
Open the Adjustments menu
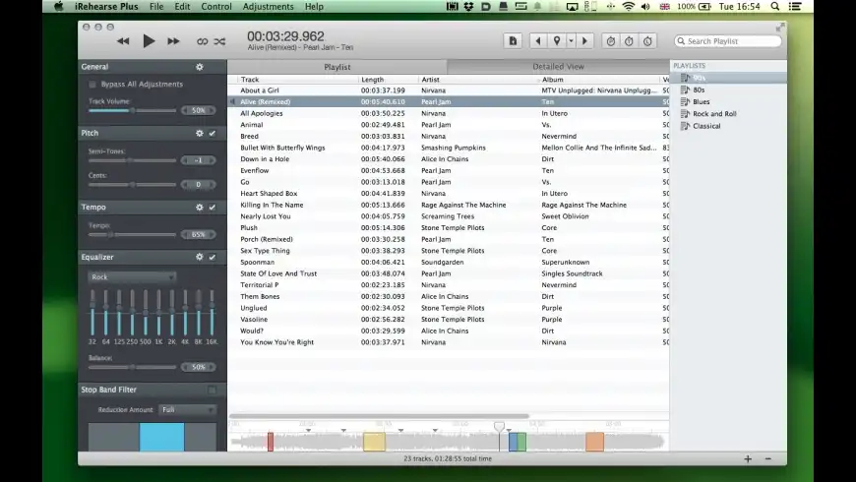(x=268, y=7)
